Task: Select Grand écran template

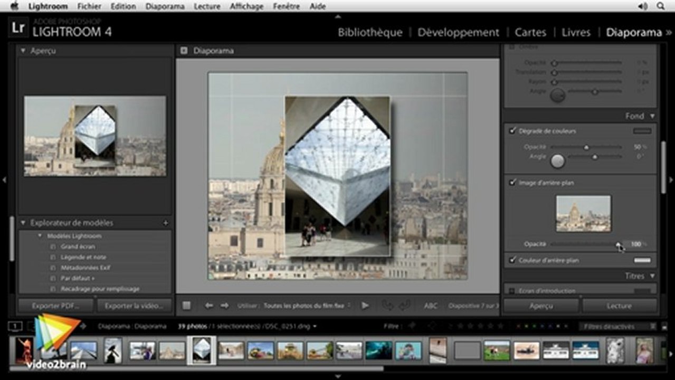Action: 78,246
